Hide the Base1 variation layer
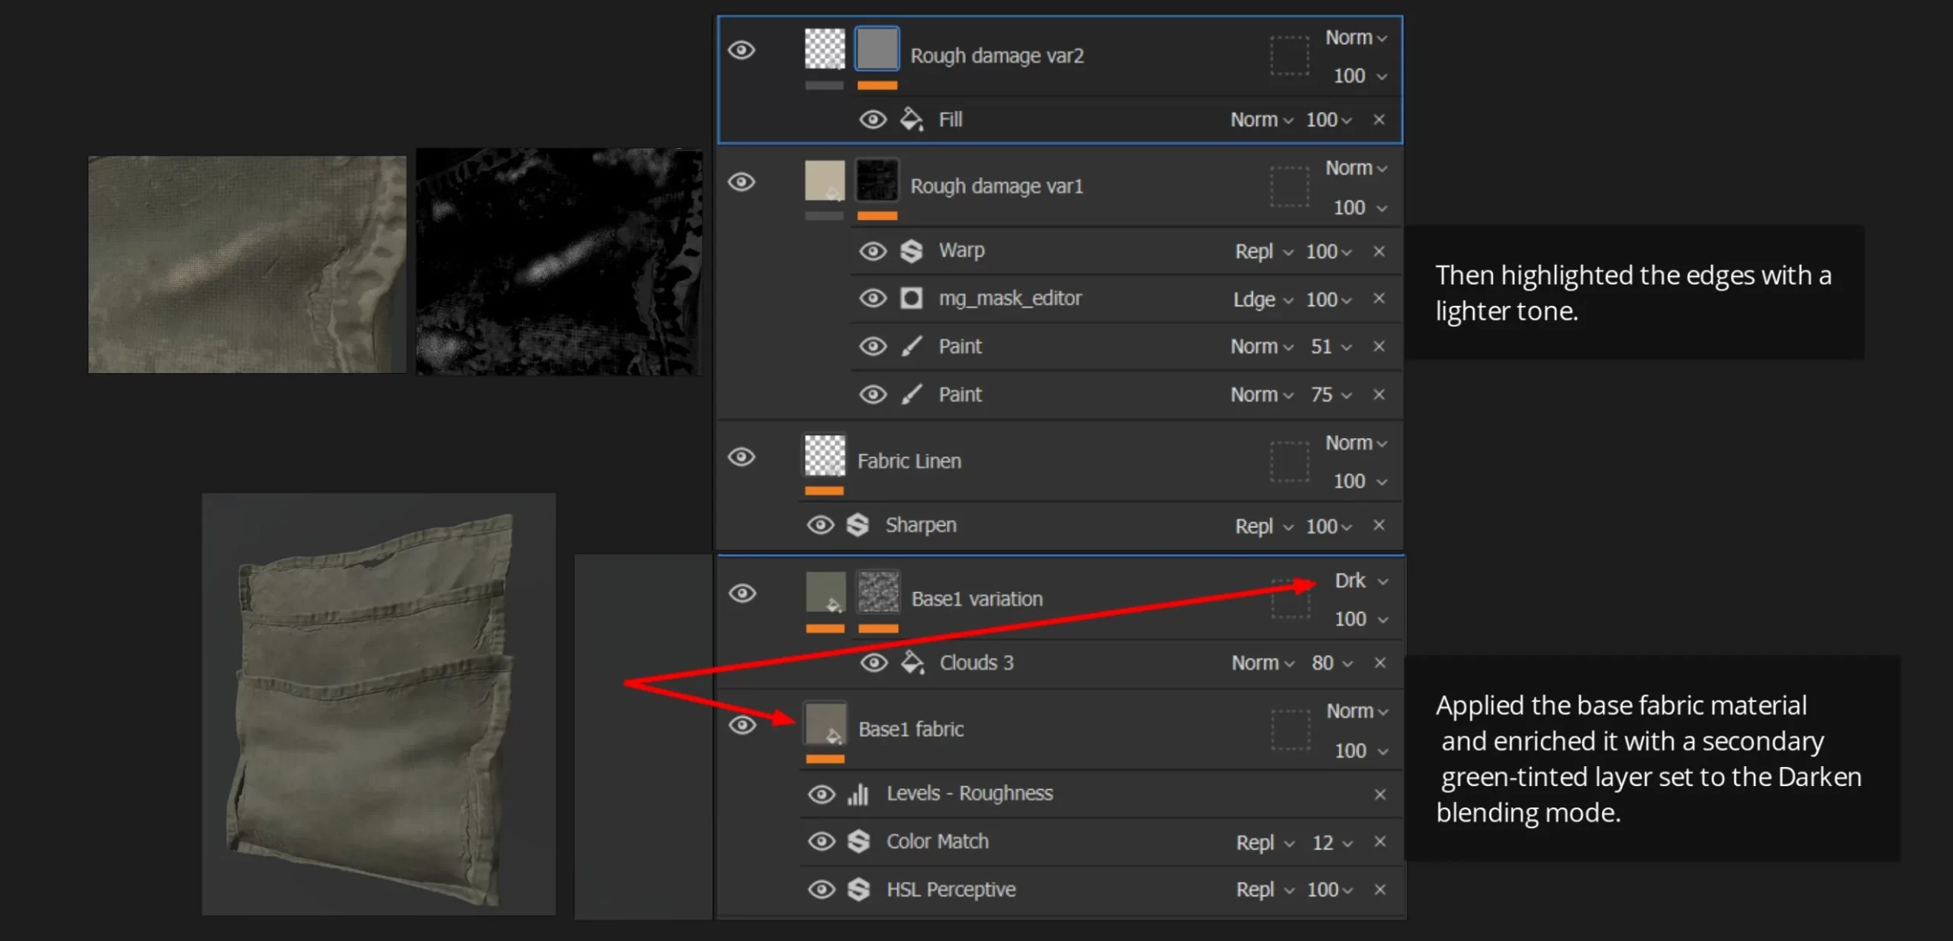The image size is (1953, 941). pos(742,593)
